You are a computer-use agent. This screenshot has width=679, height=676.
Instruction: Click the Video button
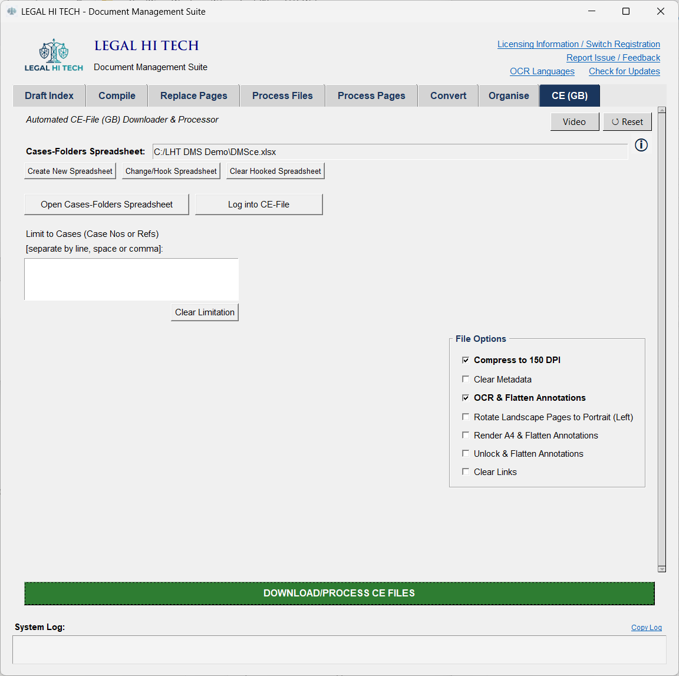pos(574,121)
